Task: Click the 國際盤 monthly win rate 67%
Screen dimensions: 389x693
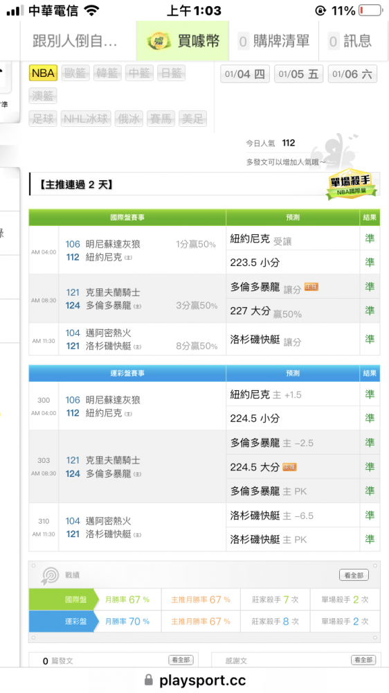Action: pos(127,599)
